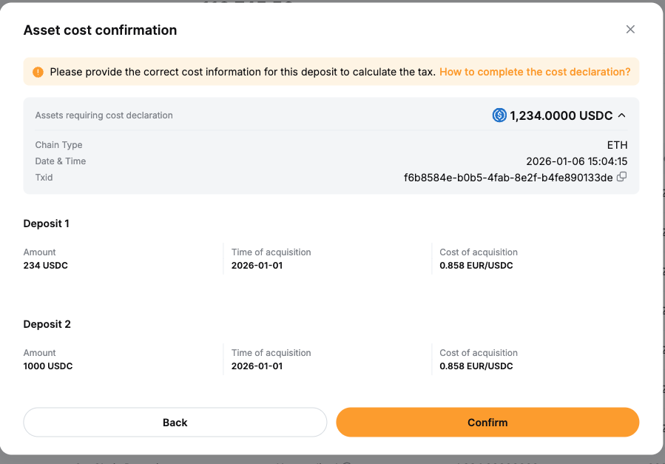The width and height of the screenshot is (665, 464).
Task: Click the 234 USDC amount value
Action: click(46, 266)
